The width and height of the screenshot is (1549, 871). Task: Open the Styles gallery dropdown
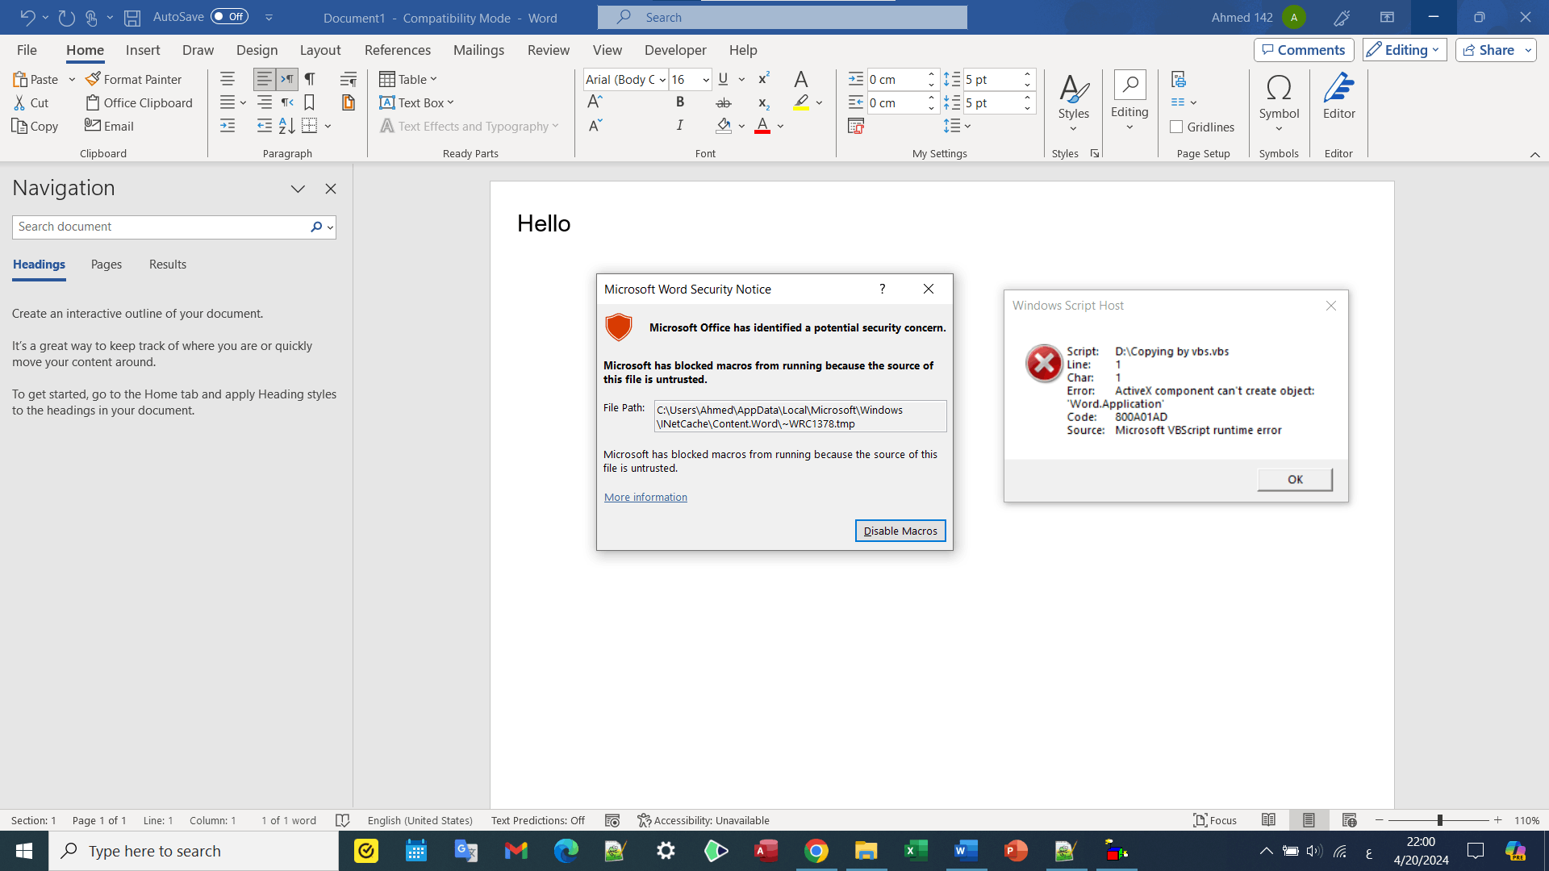(x=1073, y=101)
